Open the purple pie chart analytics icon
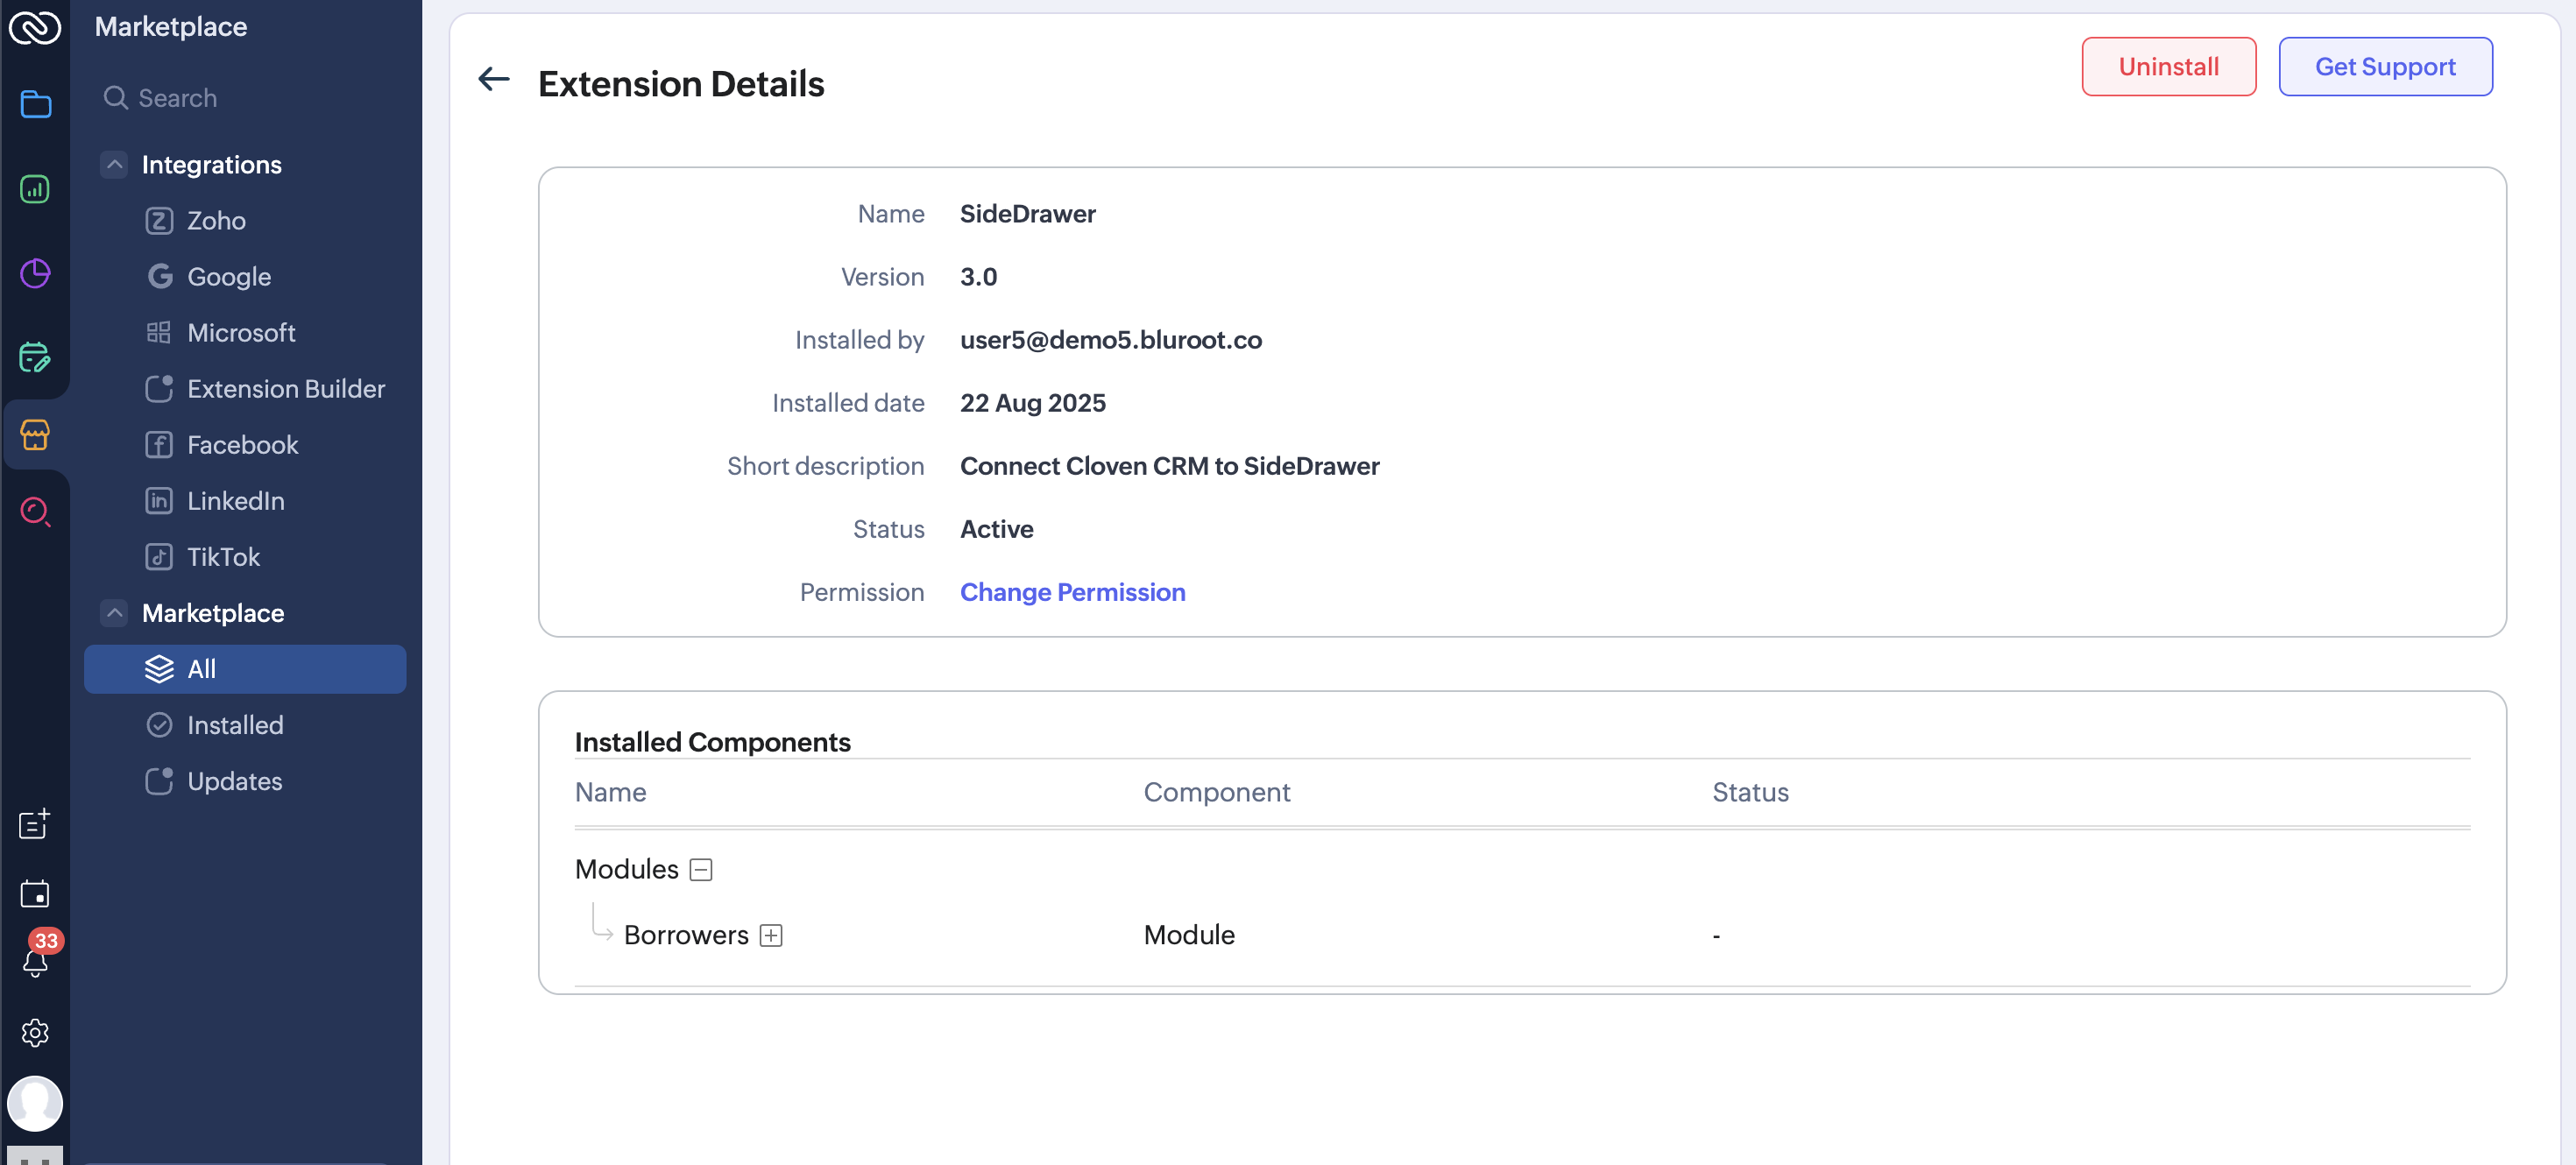Image resolution: width=2576 pixels, height=1165 pixels. coord(35,273)
